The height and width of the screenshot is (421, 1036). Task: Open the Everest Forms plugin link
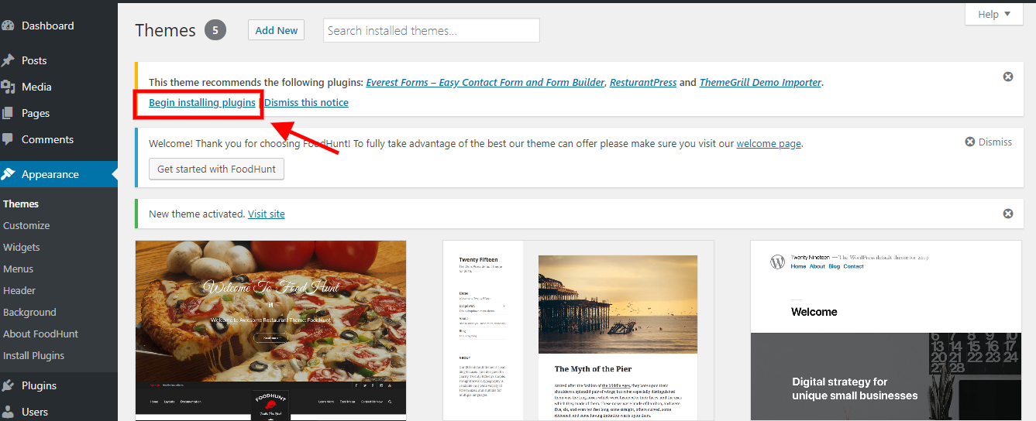pyautogui.click(x=486, y=82)
